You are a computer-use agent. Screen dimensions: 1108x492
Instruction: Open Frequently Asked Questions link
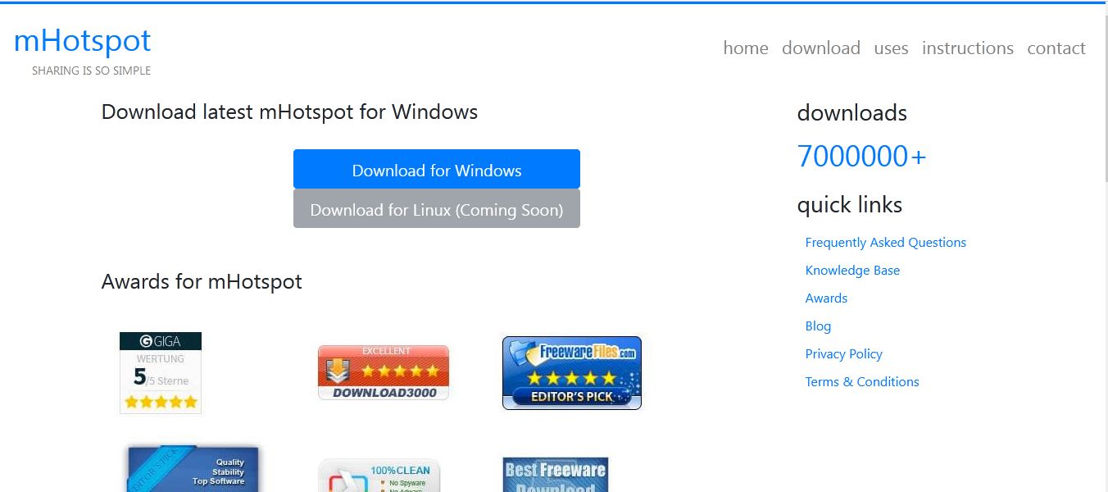886,243
